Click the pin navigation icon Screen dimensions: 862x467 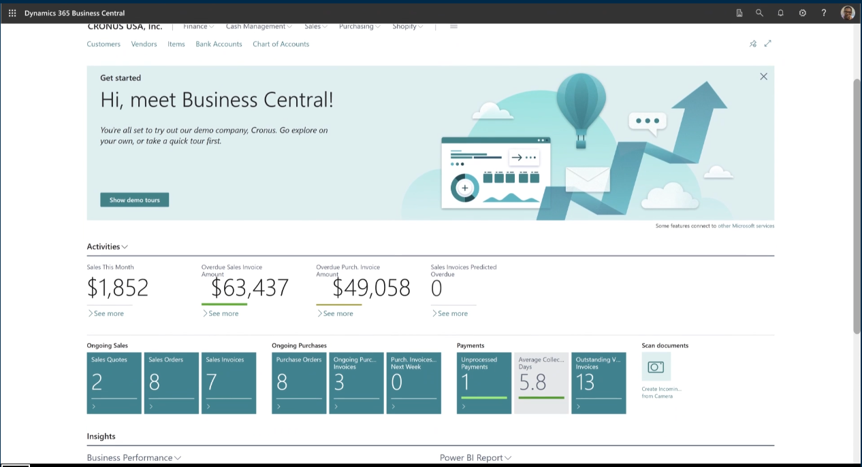(x=753, y=44)
